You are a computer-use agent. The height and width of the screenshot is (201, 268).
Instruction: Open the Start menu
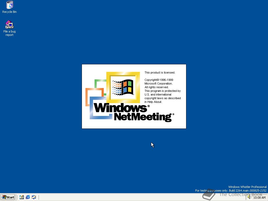coord(8,197)
